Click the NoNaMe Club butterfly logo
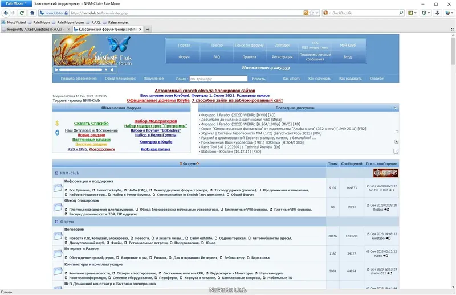 pyautogui.click(x=119, y=44)
